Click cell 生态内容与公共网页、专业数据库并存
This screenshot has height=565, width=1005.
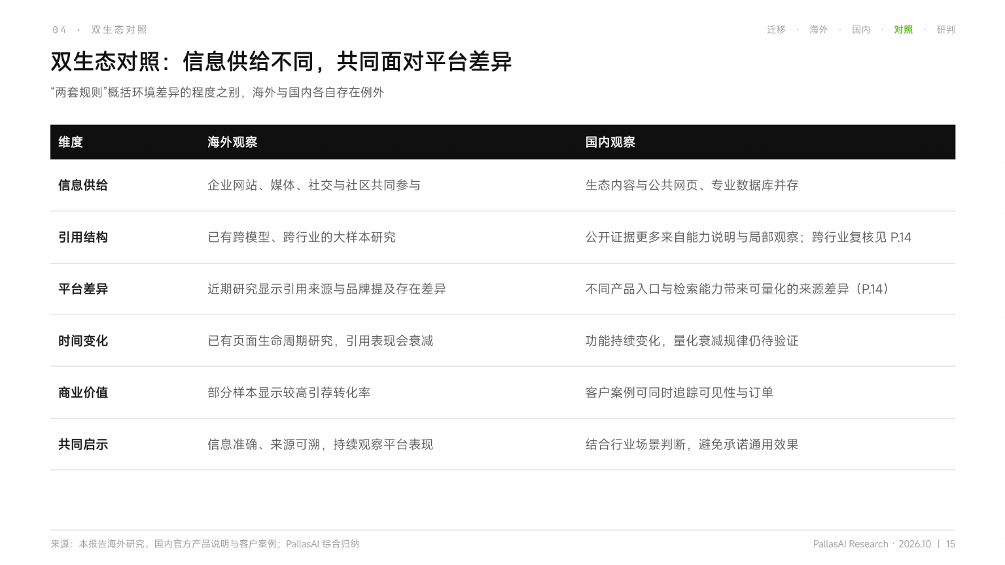692,185
